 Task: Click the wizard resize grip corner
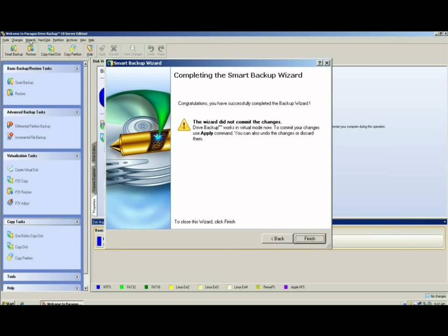[329, 246]
